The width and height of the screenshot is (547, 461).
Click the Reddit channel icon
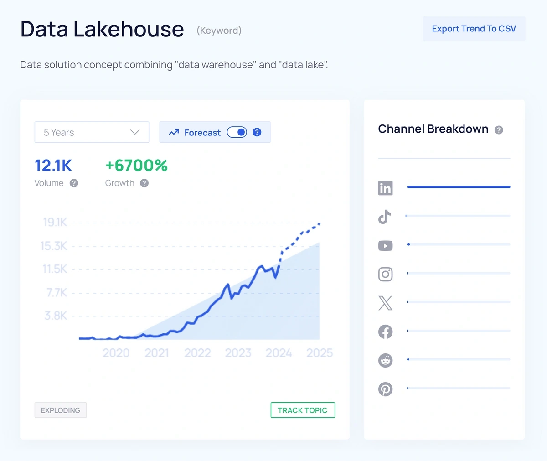pos(385,360)
